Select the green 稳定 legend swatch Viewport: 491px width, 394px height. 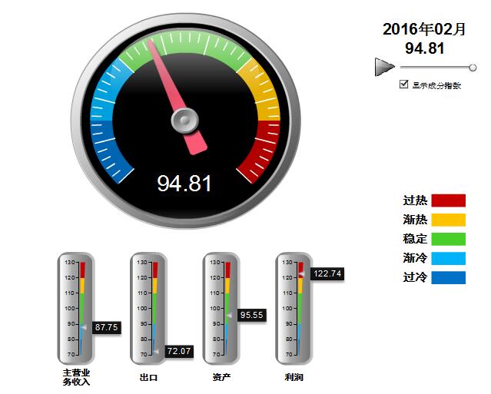[448, 239]
